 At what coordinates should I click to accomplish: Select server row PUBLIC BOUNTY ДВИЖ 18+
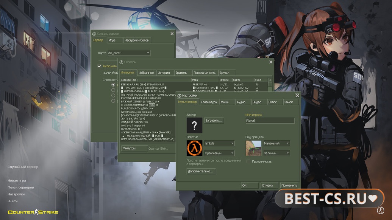pos(148,108)
